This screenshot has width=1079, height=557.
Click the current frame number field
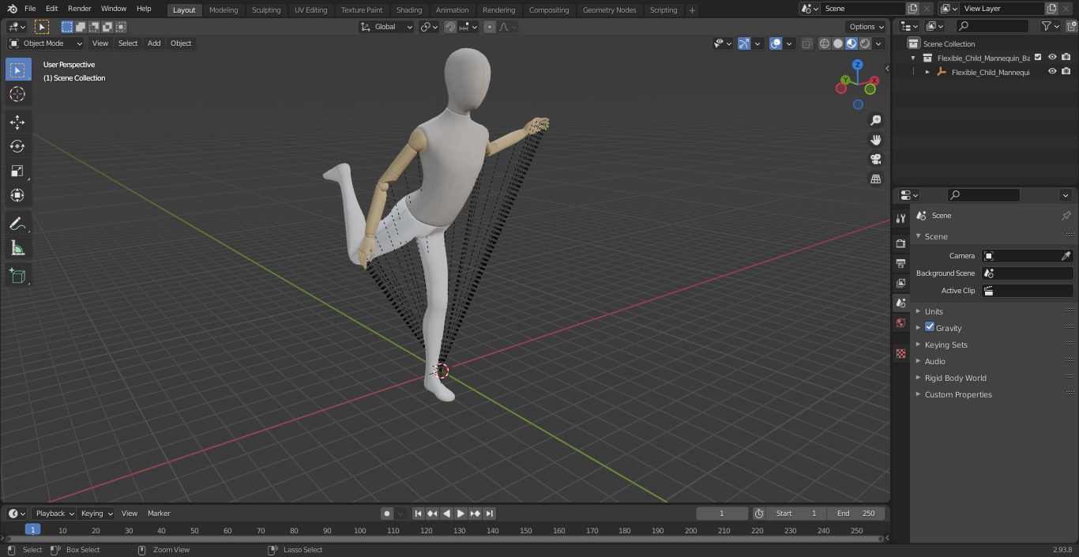point(721,514)
